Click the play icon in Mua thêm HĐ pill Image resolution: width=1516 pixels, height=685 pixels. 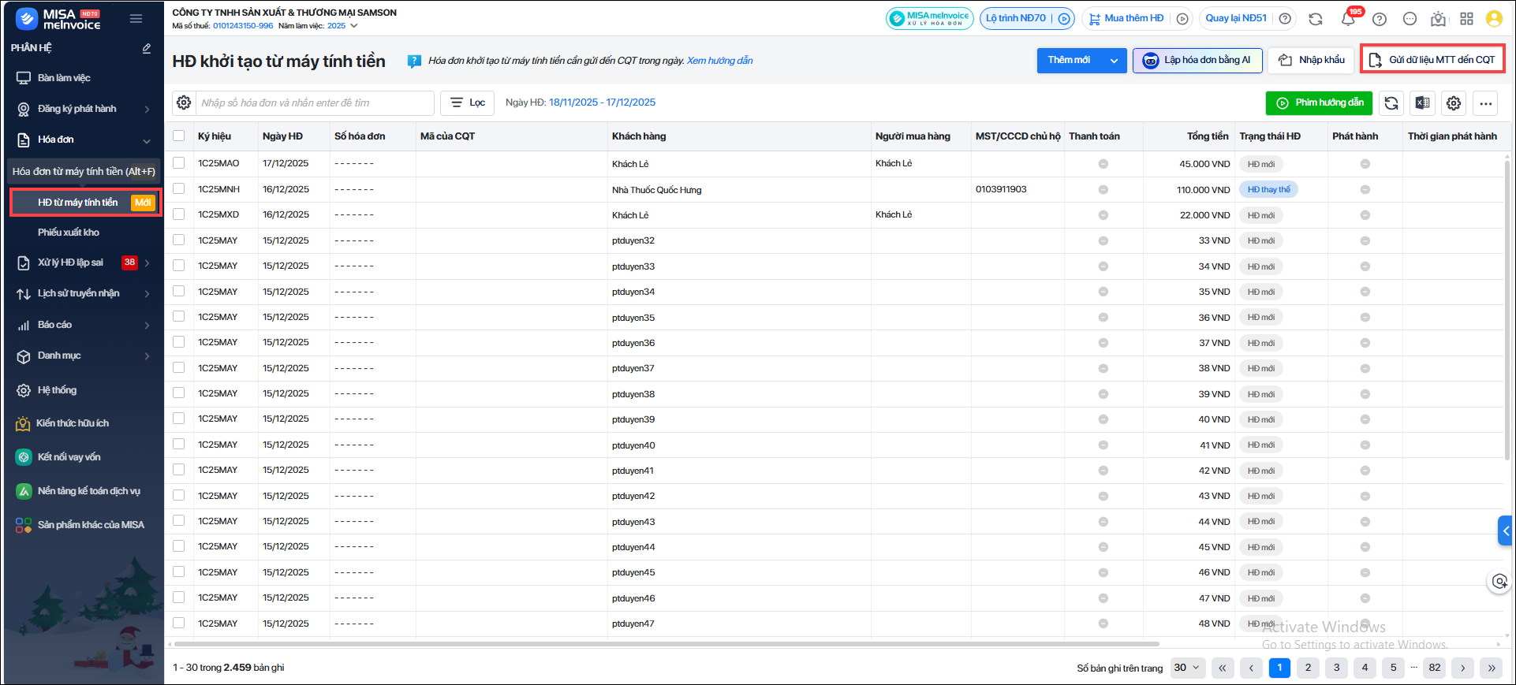tap(1182, 19)
